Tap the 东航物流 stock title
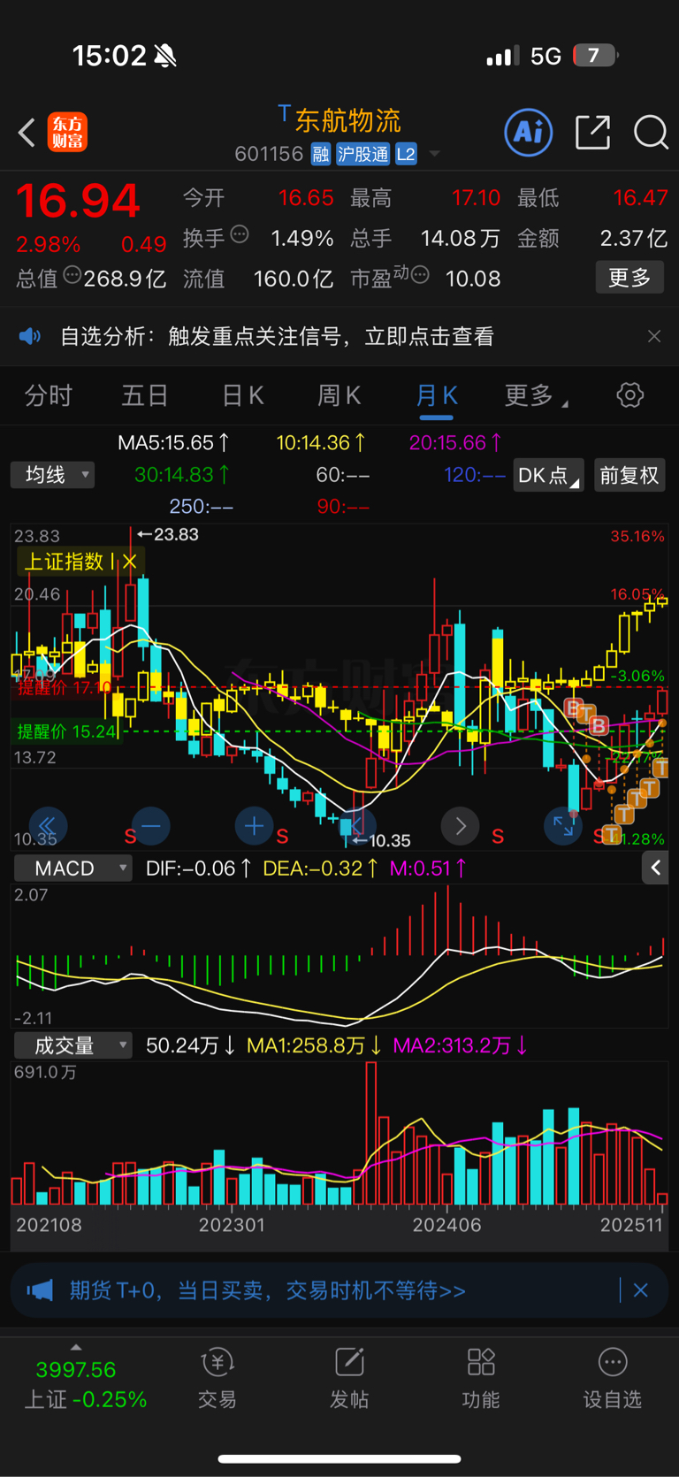679x1477 pixels. [347, 120]
